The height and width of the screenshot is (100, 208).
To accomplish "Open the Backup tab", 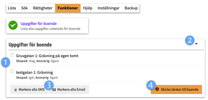I will point(131,8).
